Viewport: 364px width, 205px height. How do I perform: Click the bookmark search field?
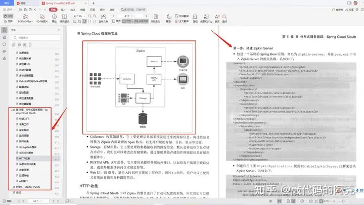[36, 37]
